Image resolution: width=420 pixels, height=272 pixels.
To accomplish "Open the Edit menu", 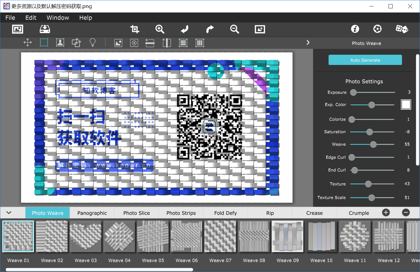I will click(31, 18).
